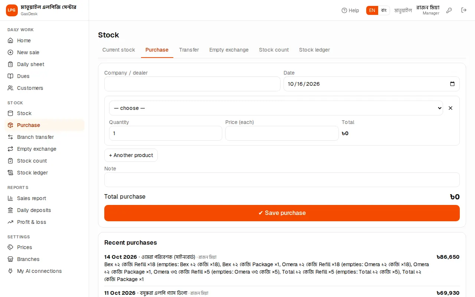Image resolution: width=475 pixels, height=297 pixels.
Task: Switch to the Current stock tab
Action: point(119,50)
